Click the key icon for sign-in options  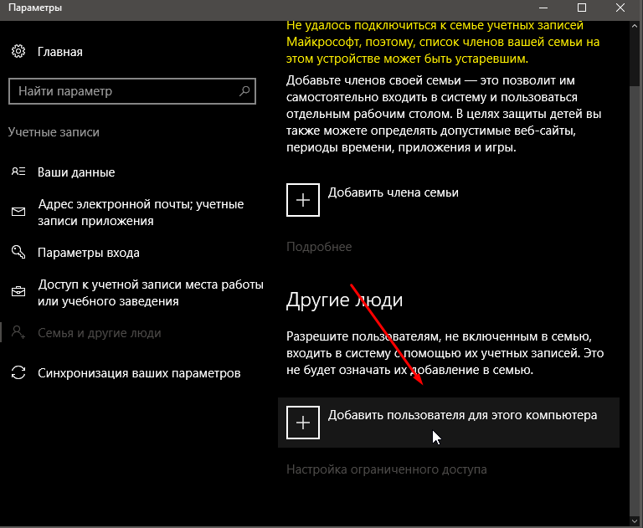(x=18, y=252)
